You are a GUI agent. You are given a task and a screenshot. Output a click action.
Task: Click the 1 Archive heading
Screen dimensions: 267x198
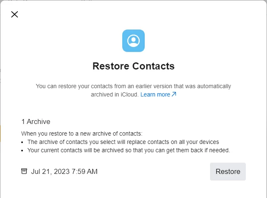tap(36, 121)
